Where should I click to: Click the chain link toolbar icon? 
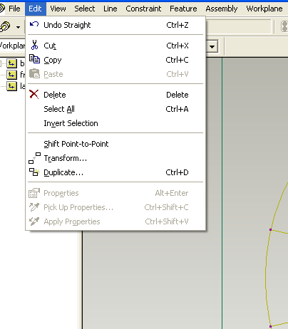(5, 26)
